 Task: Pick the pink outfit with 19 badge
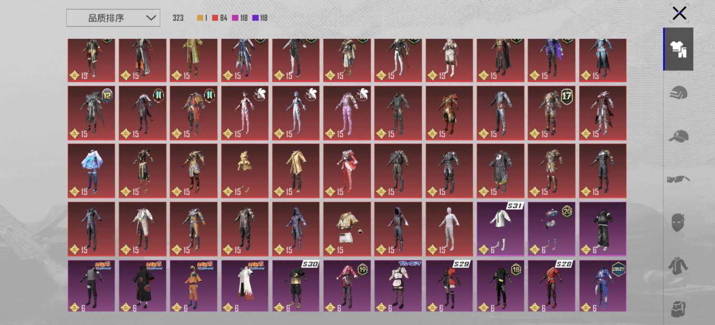(x=347, y=286)
